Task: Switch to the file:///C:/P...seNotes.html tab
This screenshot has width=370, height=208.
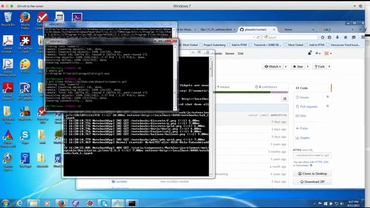Action: point(217,29)
